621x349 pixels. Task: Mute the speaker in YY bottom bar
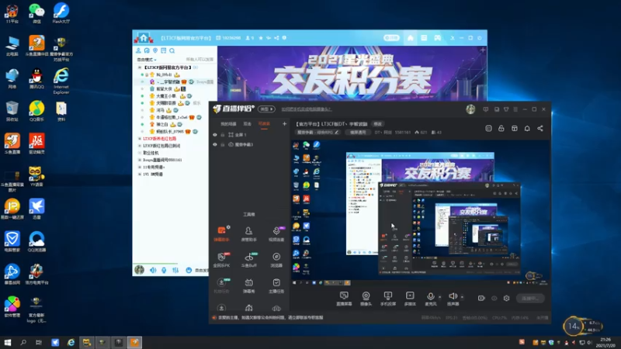[153, 270]
